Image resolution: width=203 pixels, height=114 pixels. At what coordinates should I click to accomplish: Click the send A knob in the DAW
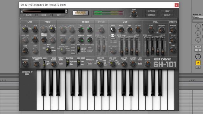(x=198, y=26)
